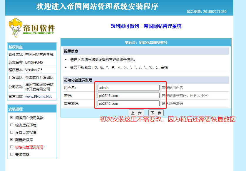The image size is (246, 171).
Task: Click the 版权信息 panel header
Action: tap(32, 47)
